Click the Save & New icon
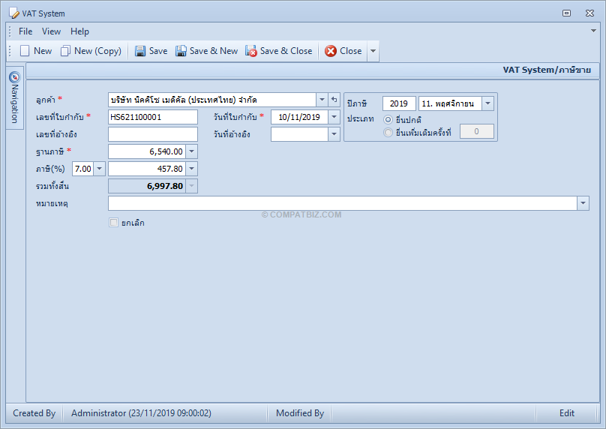This screenshot has width=606, height=429. (x=181, y=51)
